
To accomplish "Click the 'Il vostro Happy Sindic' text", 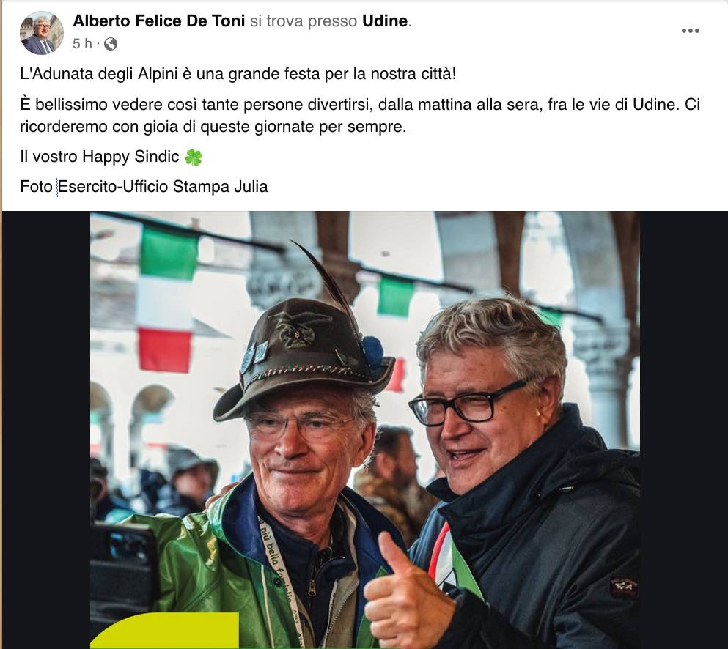I will coord(100,157).
